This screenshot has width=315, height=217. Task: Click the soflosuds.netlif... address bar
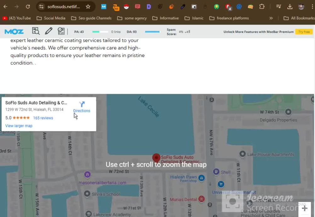coord(64,7)
